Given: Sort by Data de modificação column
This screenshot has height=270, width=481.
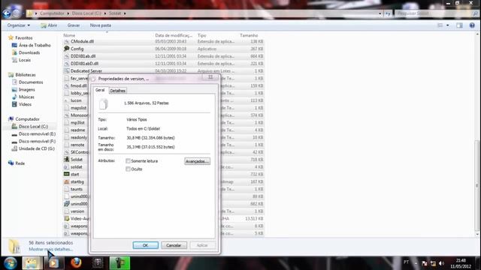Looking at the screenshot, I should click(174, 35).
